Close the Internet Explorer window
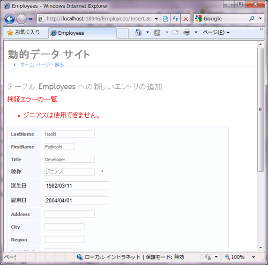 point(256,4)
